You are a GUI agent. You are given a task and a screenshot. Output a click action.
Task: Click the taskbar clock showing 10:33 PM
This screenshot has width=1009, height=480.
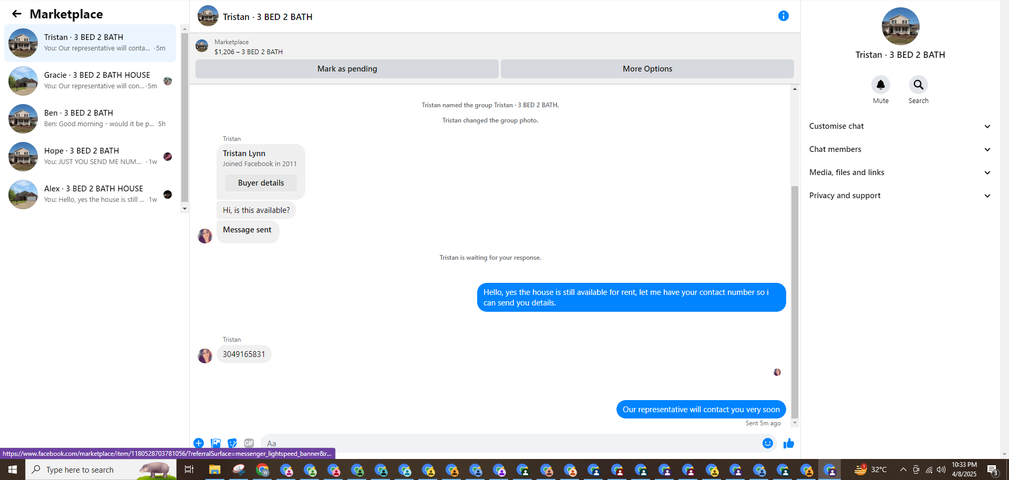point(964,469)
